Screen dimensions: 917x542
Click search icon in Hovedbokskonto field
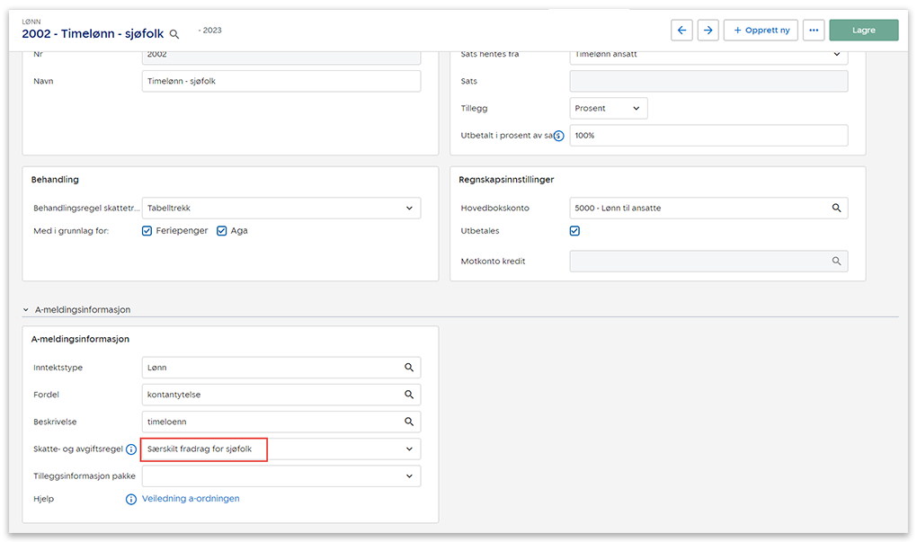(x=836, y=208)
